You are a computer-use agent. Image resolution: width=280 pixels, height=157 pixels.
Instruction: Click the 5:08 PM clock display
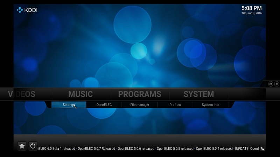coord(251,8)
